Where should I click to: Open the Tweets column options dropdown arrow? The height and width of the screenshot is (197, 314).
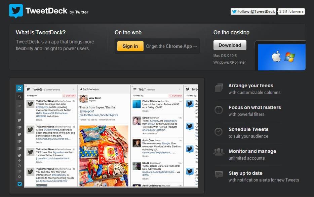pyautogui.click(x=73, y=89)
